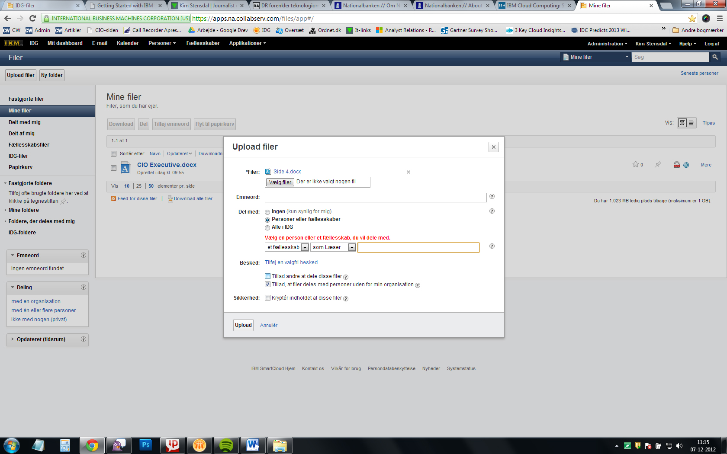Open Spotify from the taskbar

(x=226, y=445)
